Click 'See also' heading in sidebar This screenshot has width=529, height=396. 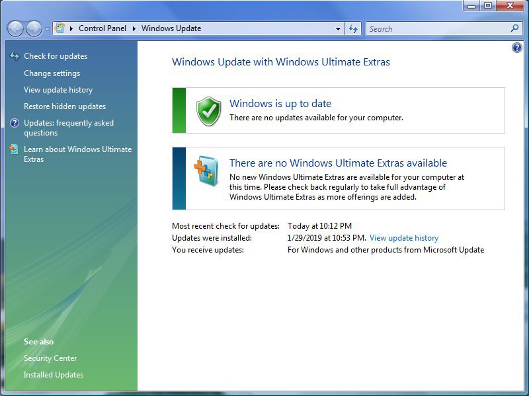tap(38, 342)
